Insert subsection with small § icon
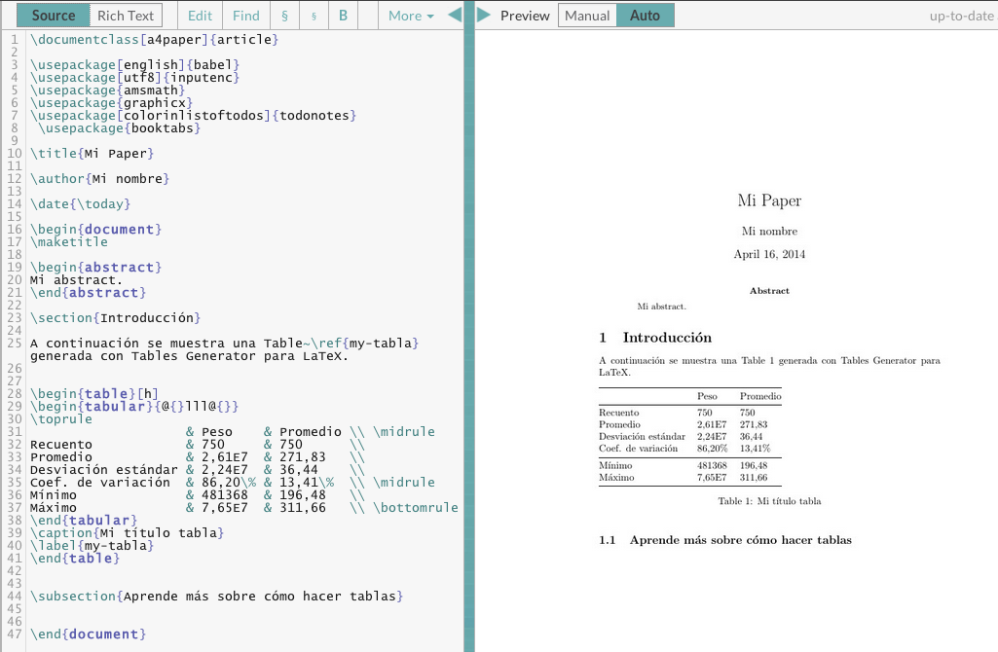 pos(313,16)
